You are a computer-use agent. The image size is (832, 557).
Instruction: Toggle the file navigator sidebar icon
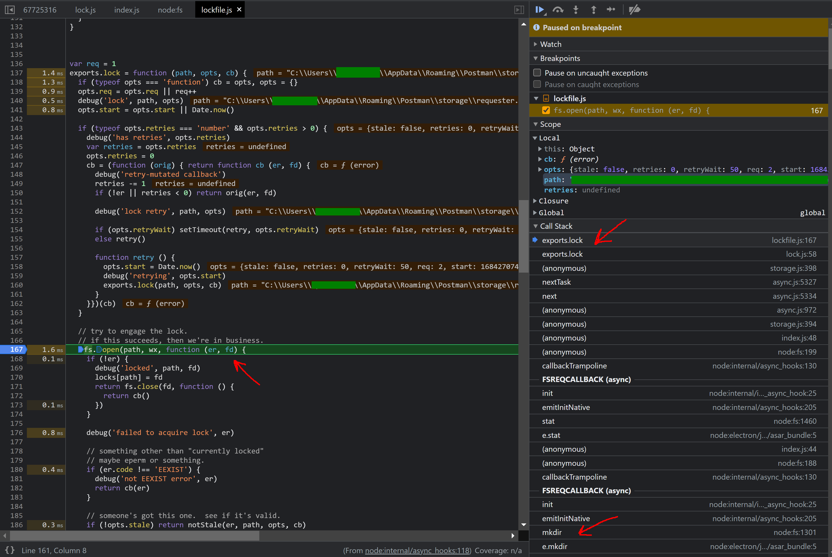[x=9, y=9]
